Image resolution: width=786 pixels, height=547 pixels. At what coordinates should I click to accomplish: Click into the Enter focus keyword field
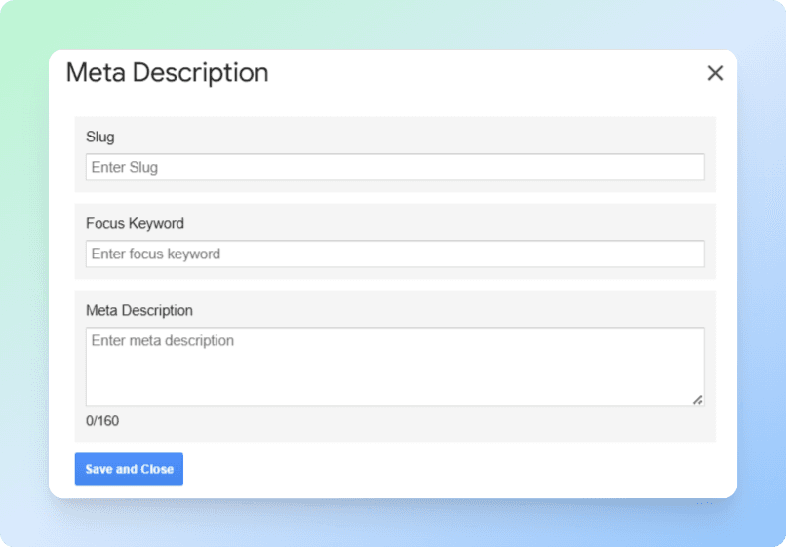pyautogui.click(x=395, y=254)
